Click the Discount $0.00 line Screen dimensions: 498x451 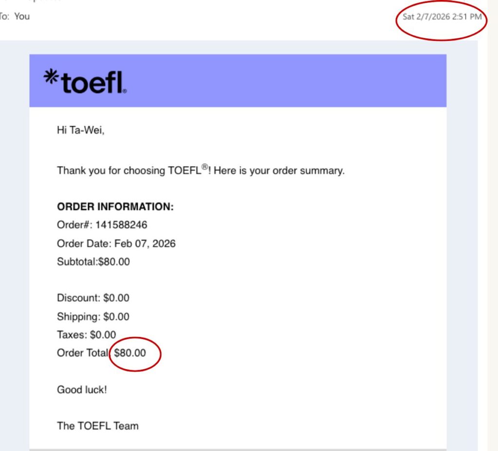click(x=93, y=298)
